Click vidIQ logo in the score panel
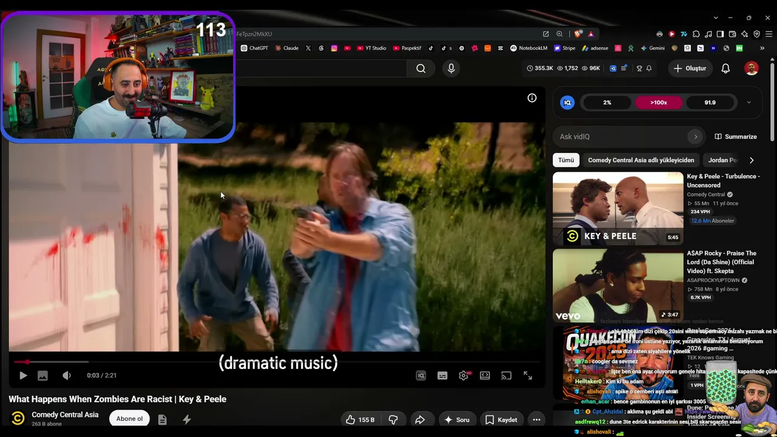This screenshot has height=437, width=777. click(x=568, y=103)
